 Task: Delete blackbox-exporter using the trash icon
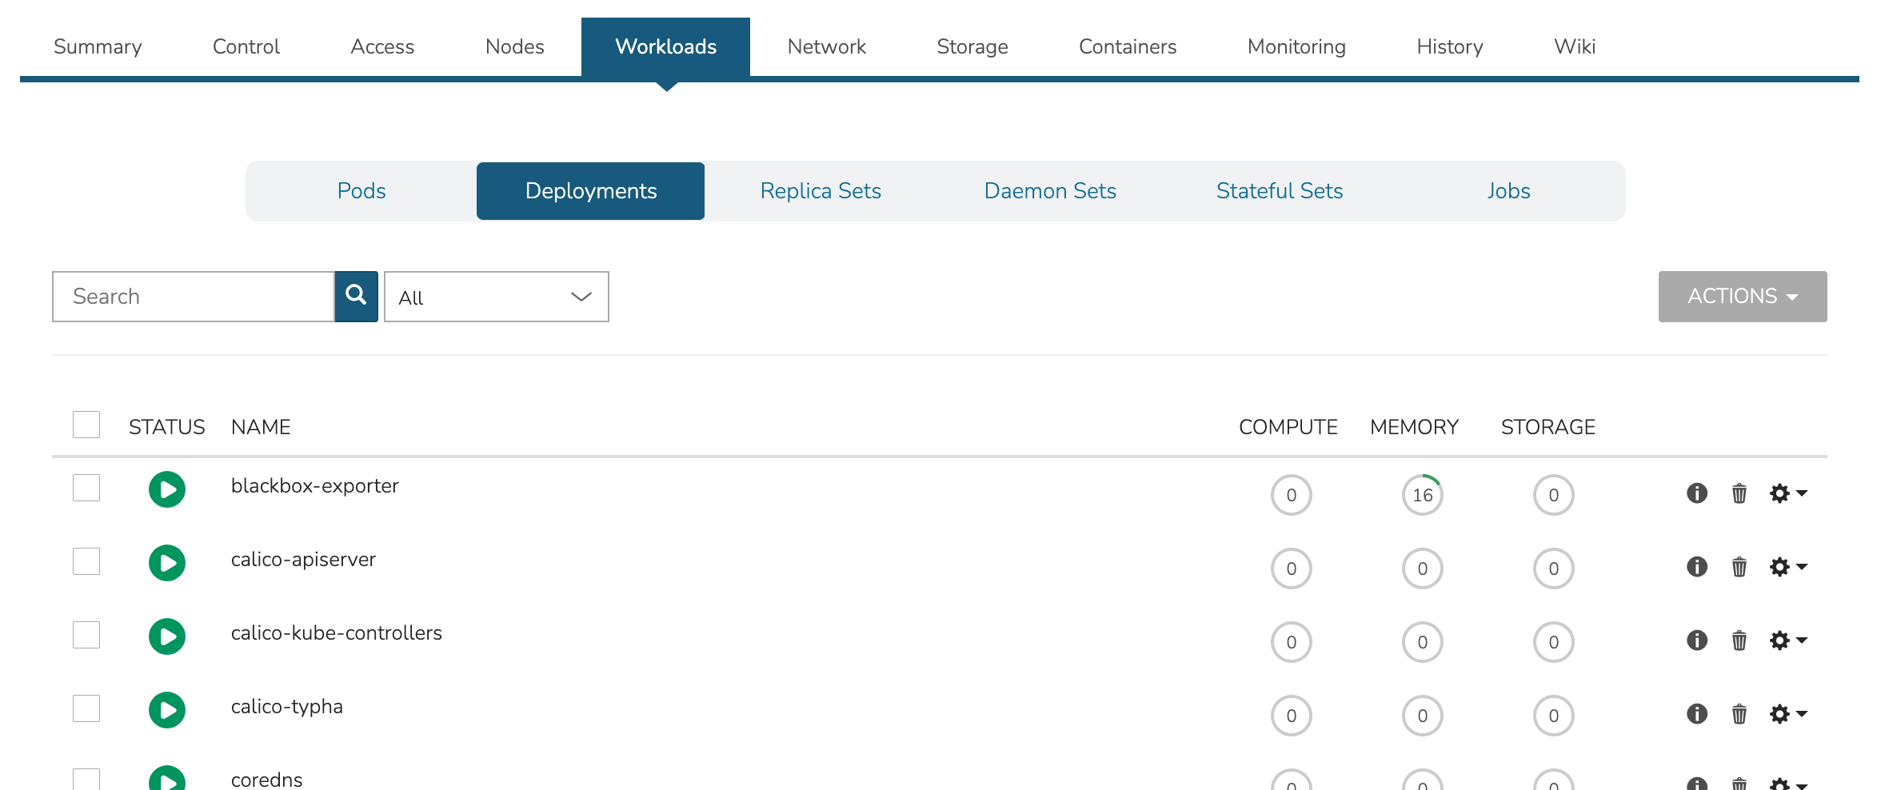click(x=1739, y=493)
